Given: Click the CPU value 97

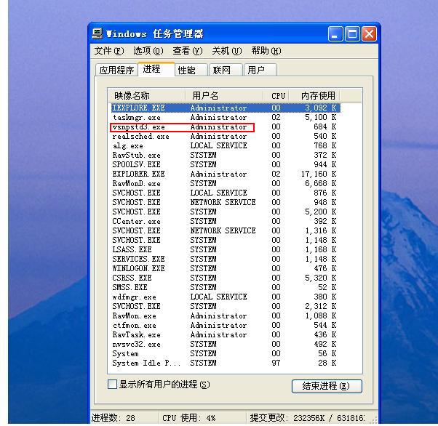Looking at the screenshot, I should [x=276, y=363].
